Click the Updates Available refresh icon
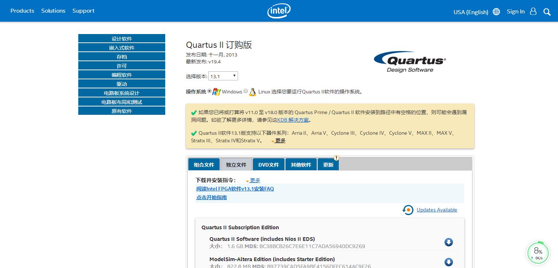 tap(408, 210)
